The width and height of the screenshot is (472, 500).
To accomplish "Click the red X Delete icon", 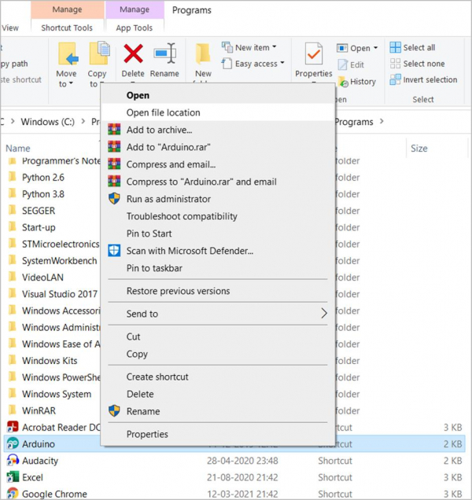I will [133, 53].
